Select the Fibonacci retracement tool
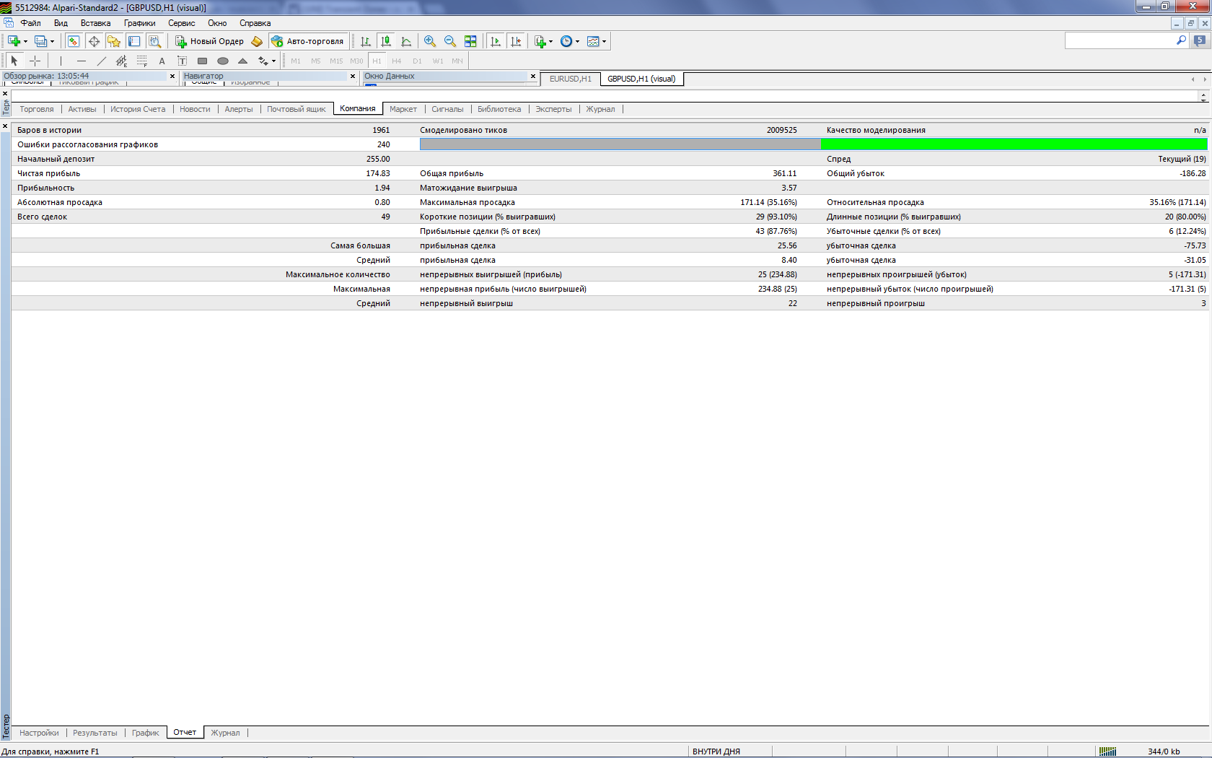 pos(142,61)
